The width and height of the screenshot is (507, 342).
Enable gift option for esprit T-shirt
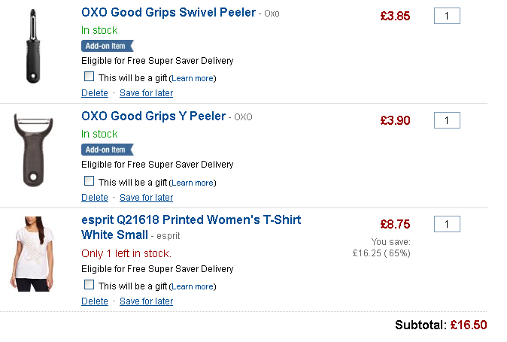tap(89, 285)
